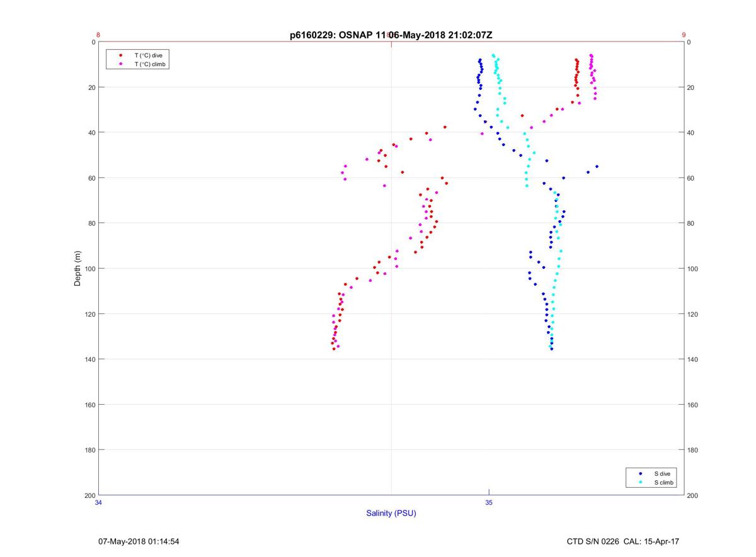Viewport: 756px width, 557px height.
Task: Click right depth tick label 100
Action: pyautogui.click(x=693, y=269)
